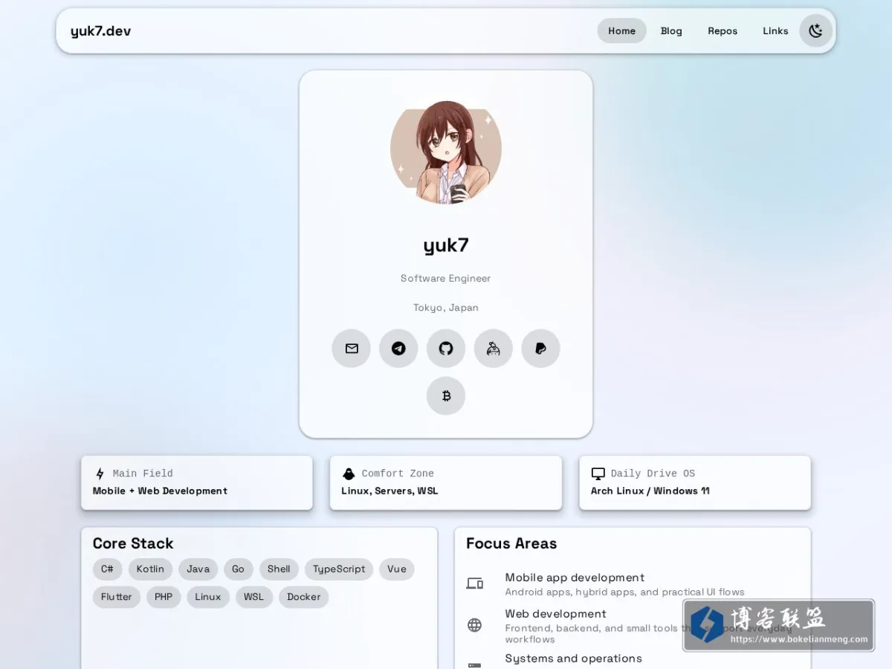Open the GitHub profile icon

tap(446, 348)
